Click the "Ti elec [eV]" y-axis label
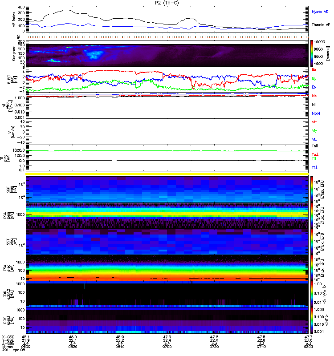The width and height of the screenshot is (334, 356). coord(5,158)
